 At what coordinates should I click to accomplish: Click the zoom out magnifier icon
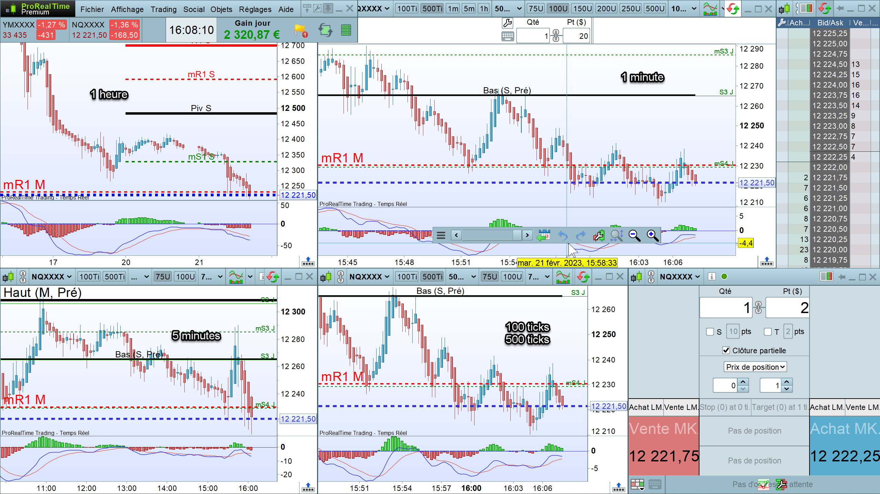click(634, 235)
